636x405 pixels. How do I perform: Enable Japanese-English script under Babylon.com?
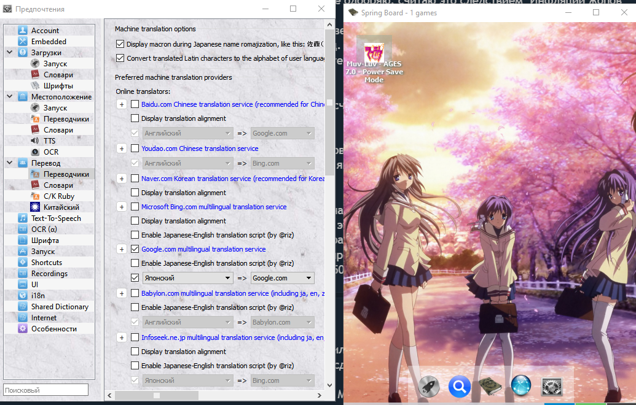(x=135, y=307)
